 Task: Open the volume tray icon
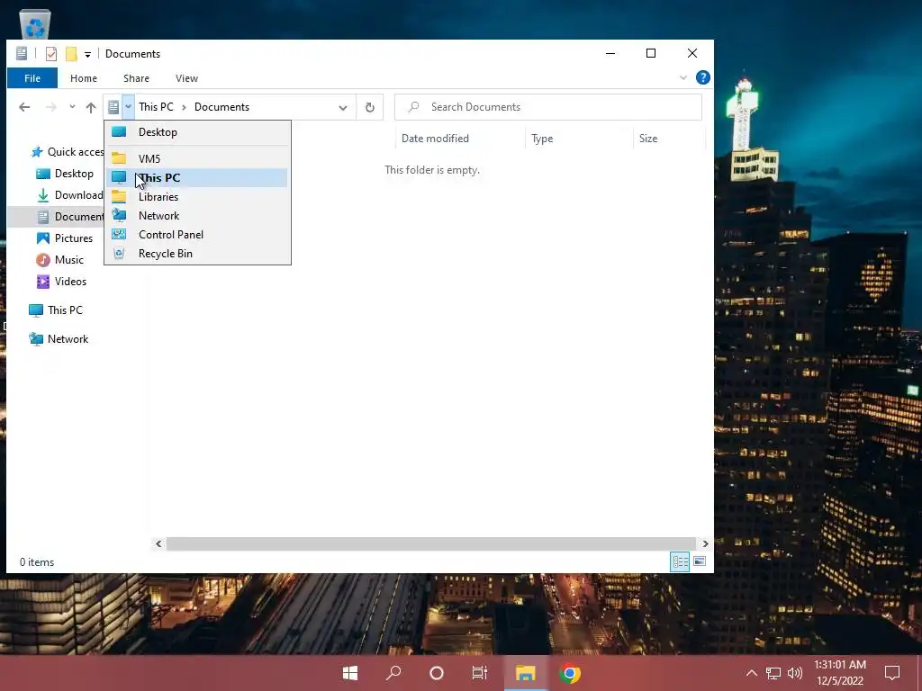click(795, 673)
